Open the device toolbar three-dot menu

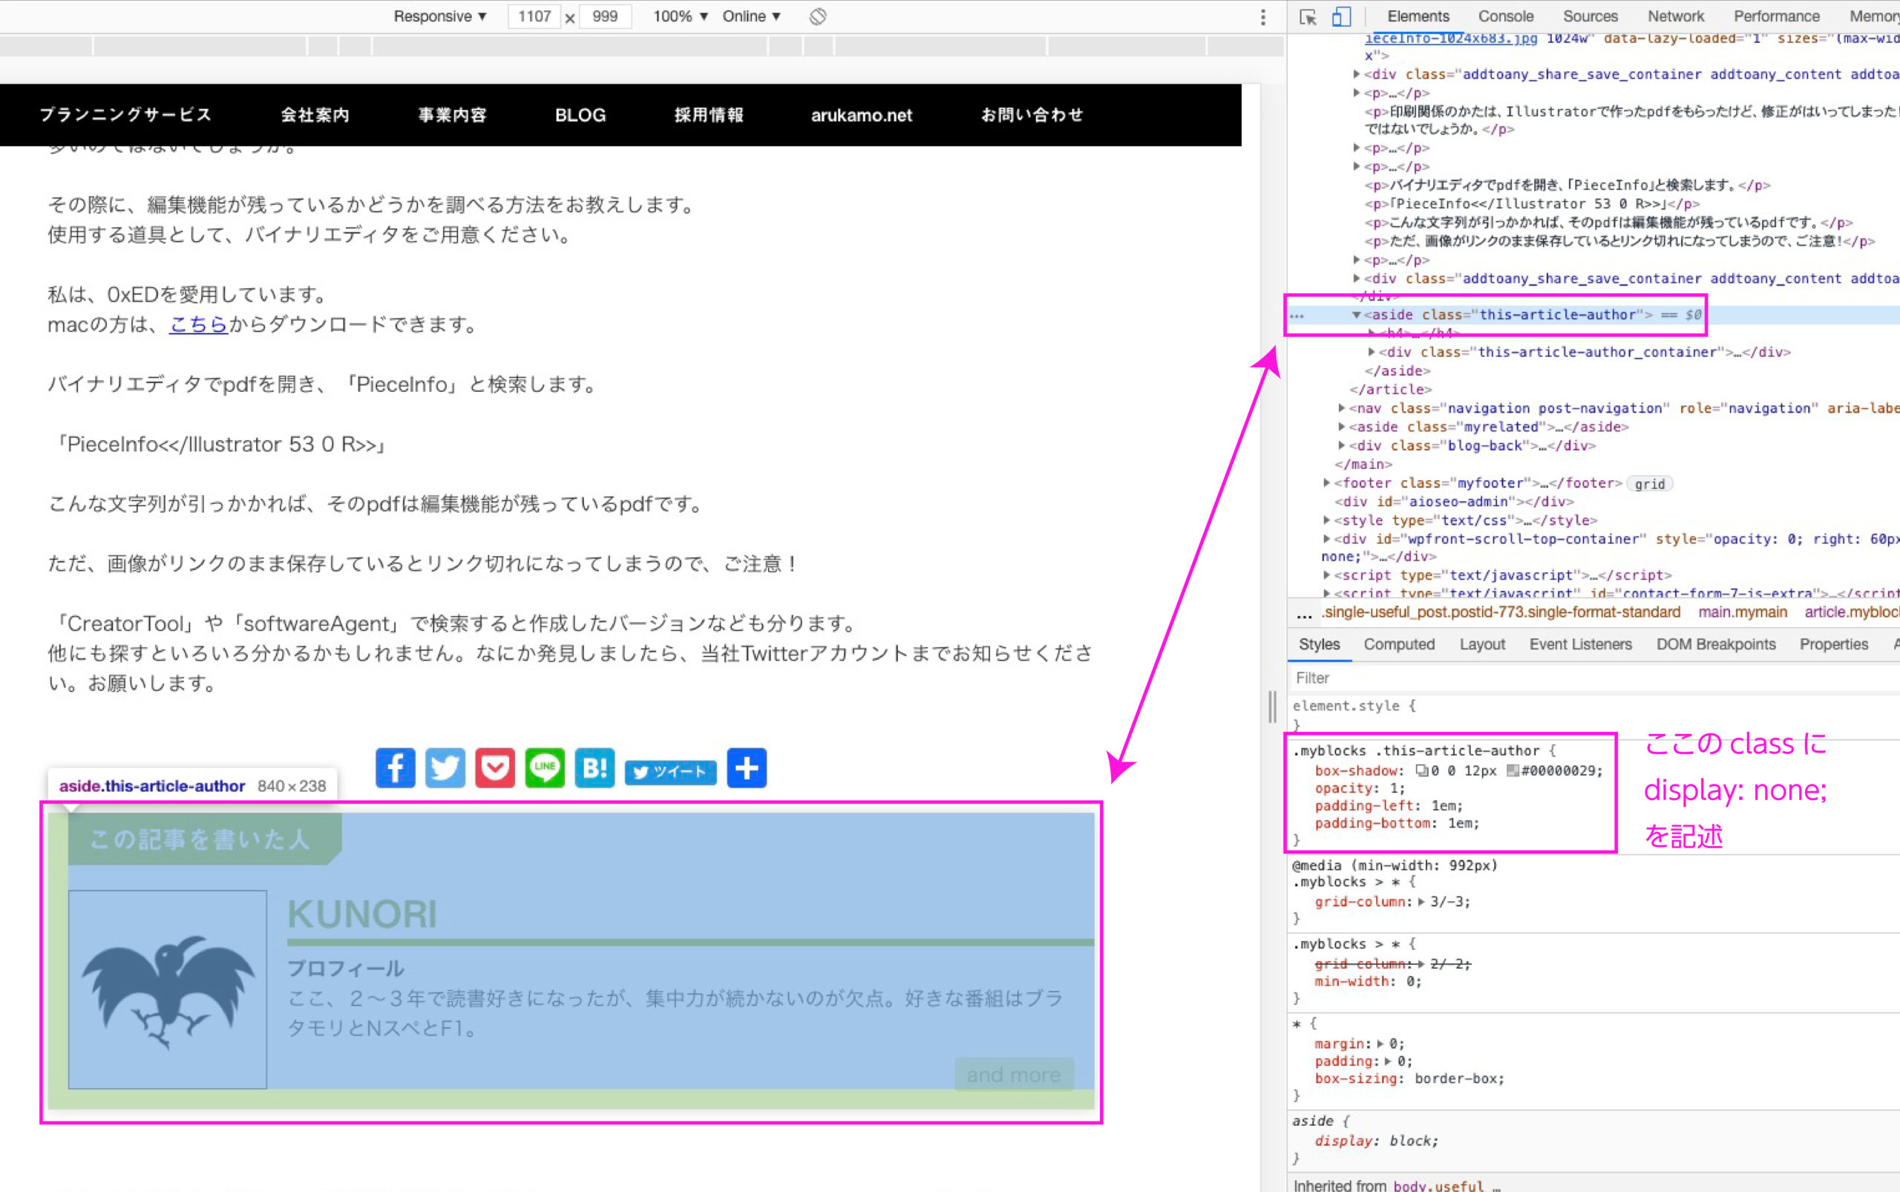pyautogui.click(x=1263, y=16)
